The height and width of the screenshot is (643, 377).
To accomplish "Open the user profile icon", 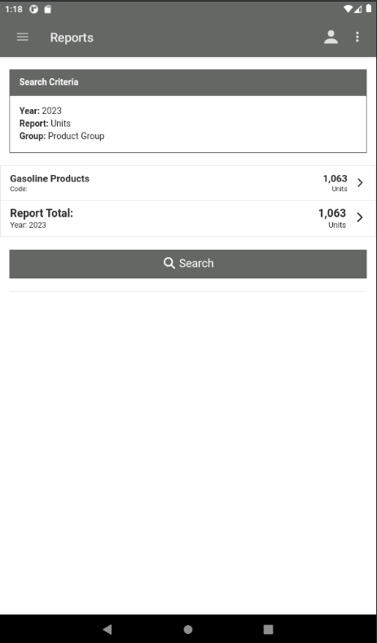I will pyautogui.click(x=331, y=37).
